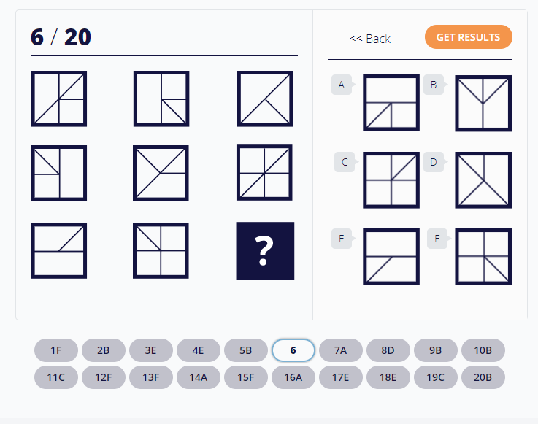Choose answer option E figure
538x424 pixels.
point(391,257)
